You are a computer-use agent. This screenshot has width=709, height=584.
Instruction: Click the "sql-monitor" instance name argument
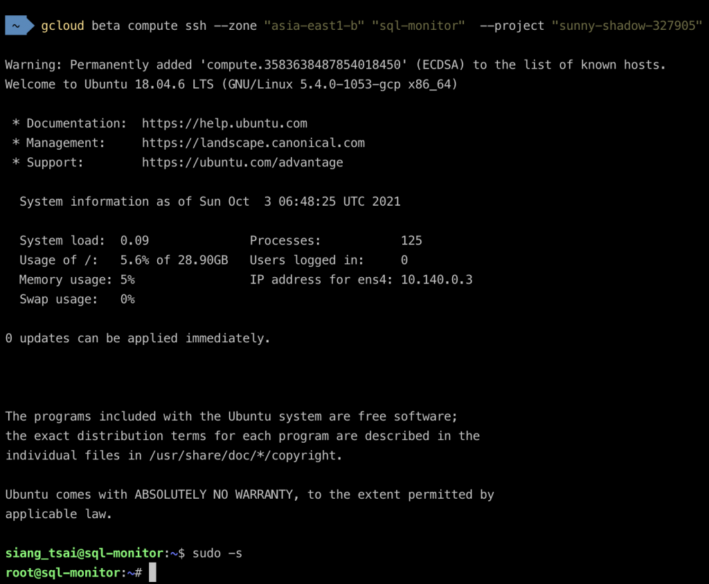[x=418, y=26]
